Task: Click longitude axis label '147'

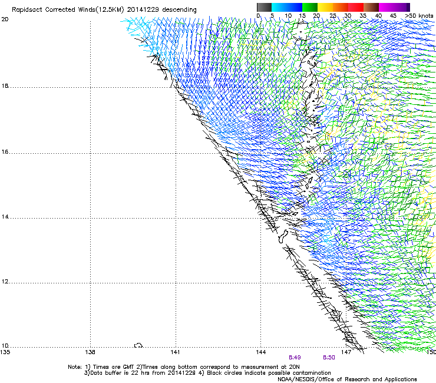Action: pos(346,352)
